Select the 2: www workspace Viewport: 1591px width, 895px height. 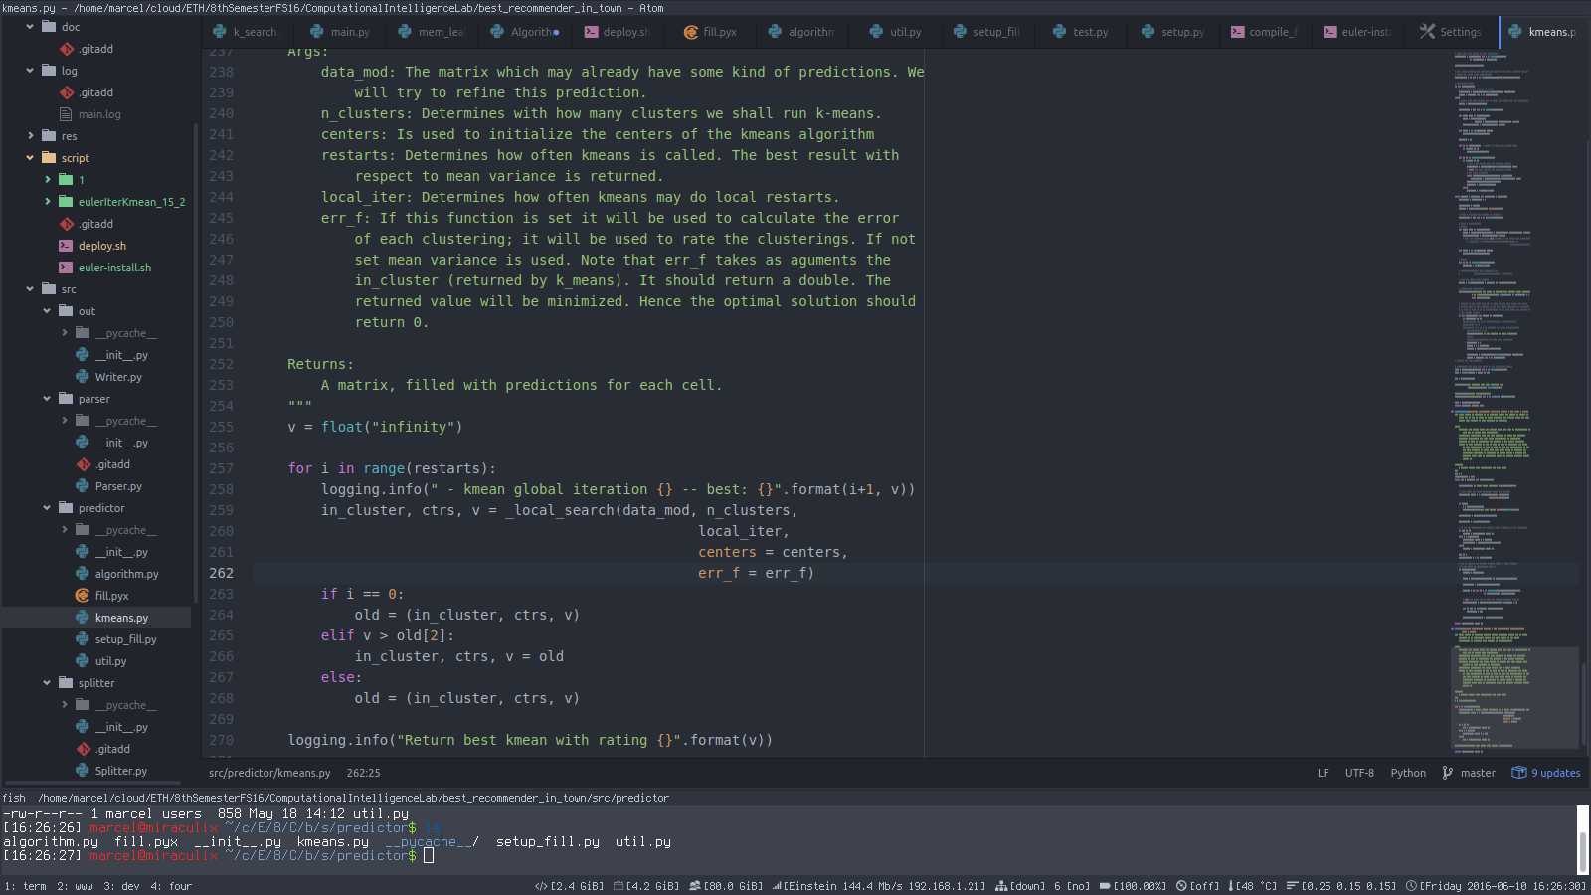75,886
